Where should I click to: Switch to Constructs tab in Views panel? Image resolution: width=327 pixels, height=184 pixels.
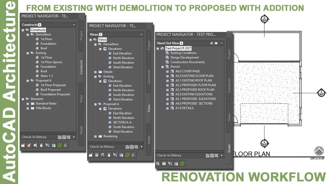149,77
